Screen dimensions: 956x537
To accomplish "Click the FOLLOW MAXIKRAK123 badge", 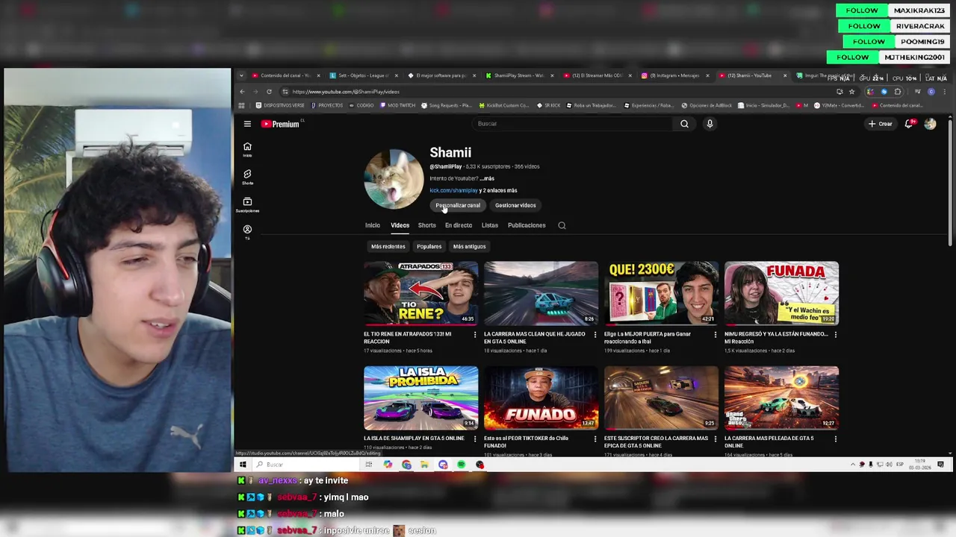I will [x=891, y=10].
